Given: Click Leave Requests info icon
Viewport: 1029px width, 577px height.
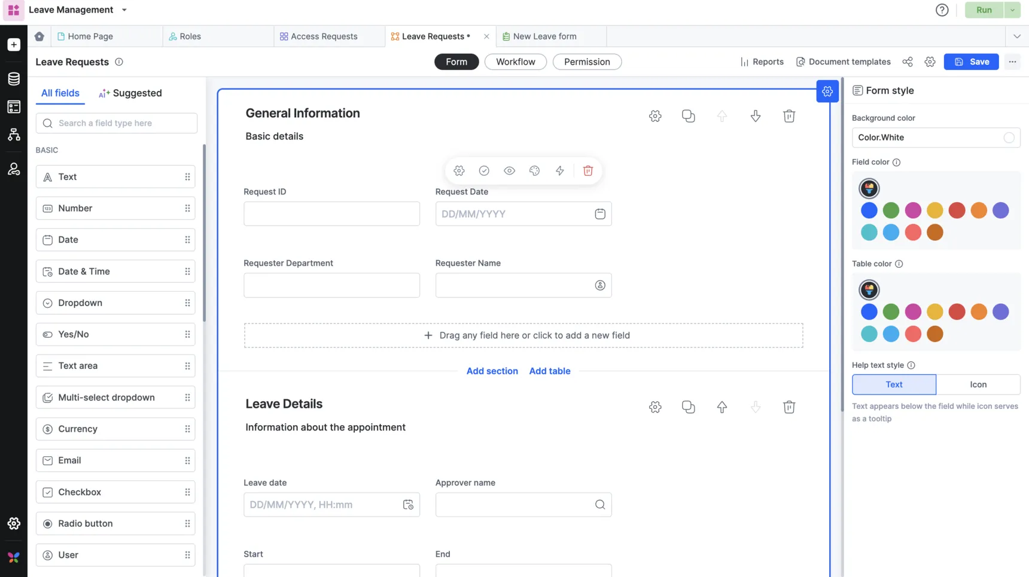Looking at the screenshot, I should tap(119, 62).
